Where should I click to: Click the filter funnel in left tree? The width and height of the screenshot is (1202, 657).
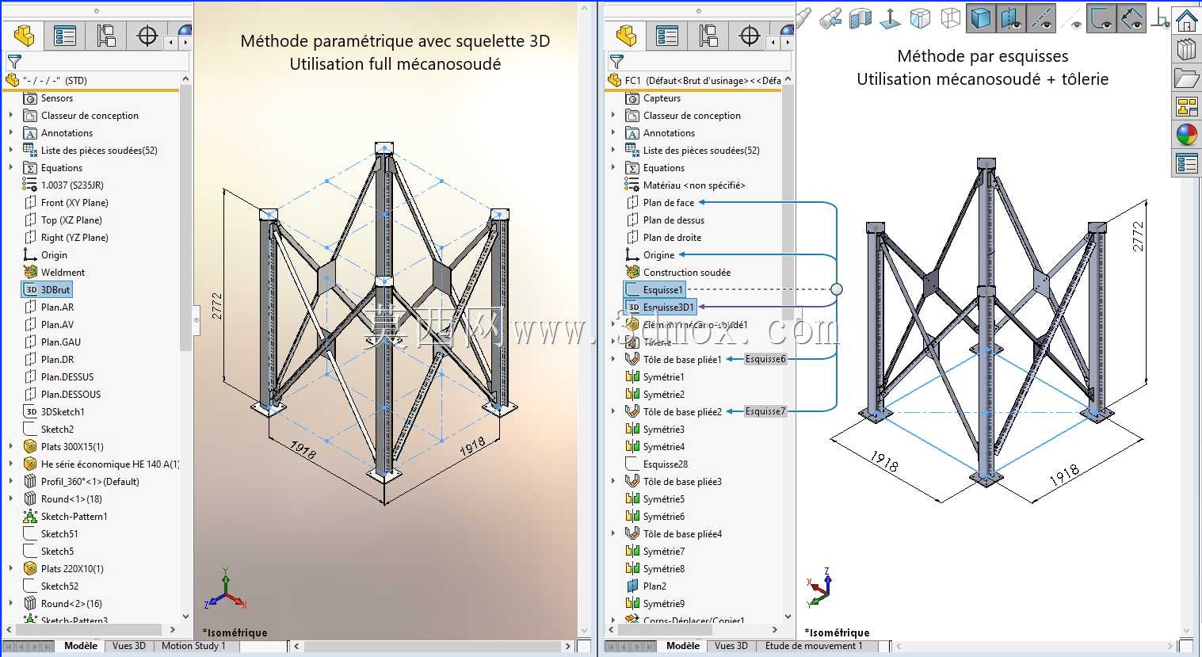[x=14, y=61]
